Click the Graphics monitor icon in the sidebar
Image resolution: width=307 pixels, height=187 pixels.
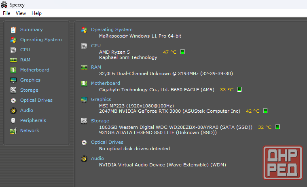pyautogui.click(x=13, y=80)
